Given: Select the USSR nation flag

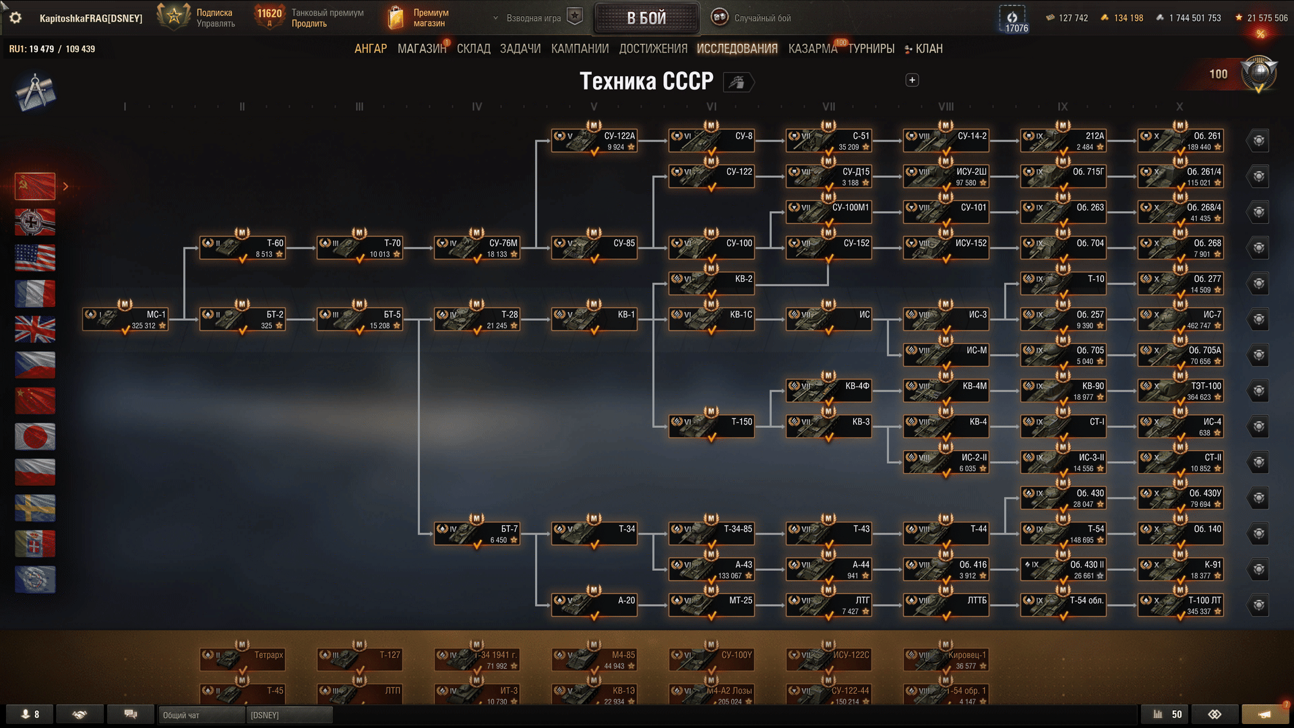Looking at the screenshot, I should point(35,186).
